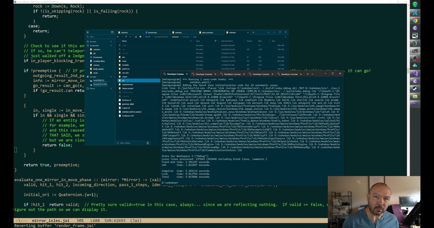The height and width of the screenshot is (228, 434).
Task: Toggle the select-all checkbox beside Name header
Action: (x=120, y=41)
